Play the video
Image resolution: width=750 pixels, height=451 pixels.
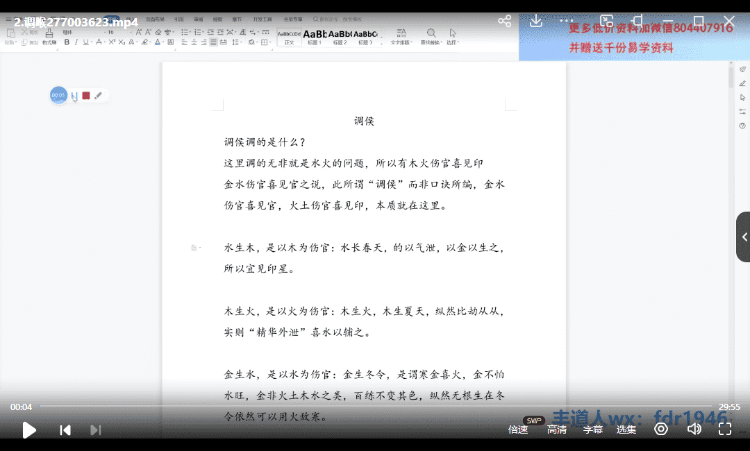(x=29, y=430)
